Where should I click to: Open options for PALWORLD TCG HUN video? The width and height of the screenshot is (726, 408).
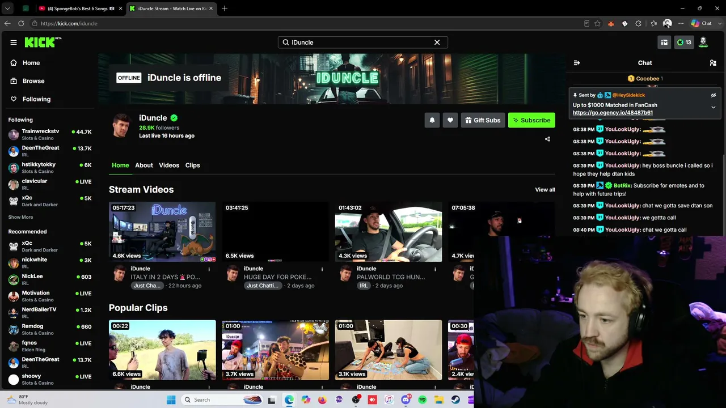(435, 269)
